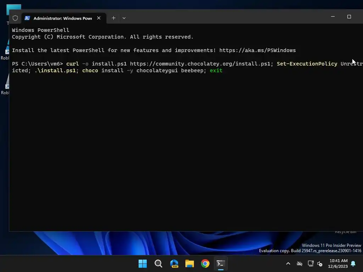The width and height of the screenshot is (363, 272).
Task: Open taskbar Search
Action: pyautogui.click(x=158, y=263)
